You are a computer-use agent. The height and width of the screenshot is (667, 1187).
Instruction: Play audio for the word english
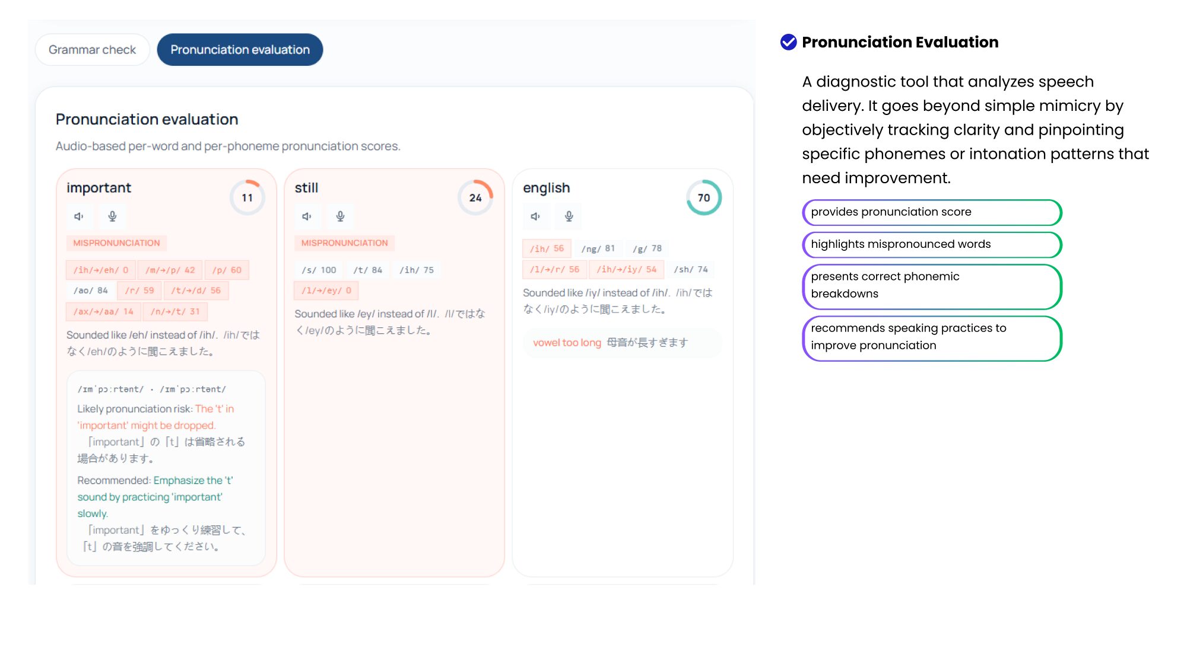(535, 216)
